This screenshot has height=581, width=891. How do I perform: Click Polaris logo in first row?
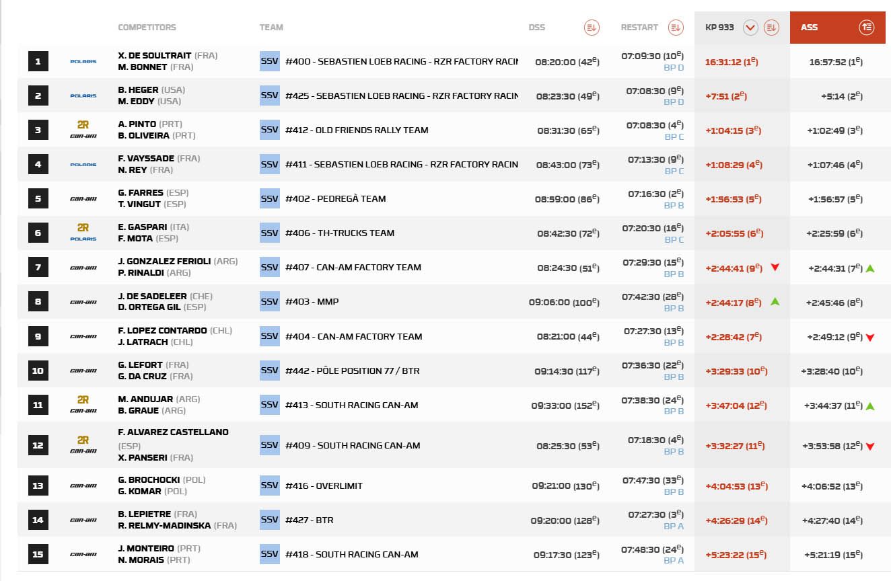[83, 62]
